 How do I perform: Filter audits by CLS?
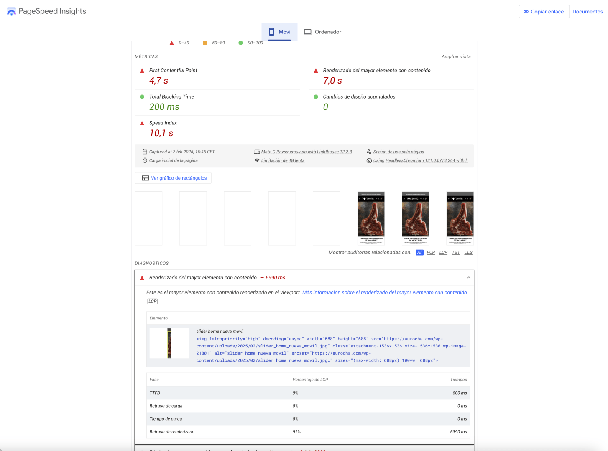(x=468, y=253)
